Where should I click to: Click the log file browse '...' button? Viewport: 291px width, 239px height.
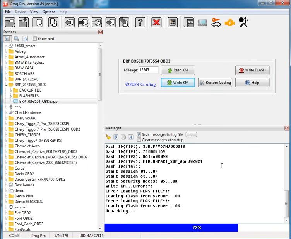(x=191, y=135)
